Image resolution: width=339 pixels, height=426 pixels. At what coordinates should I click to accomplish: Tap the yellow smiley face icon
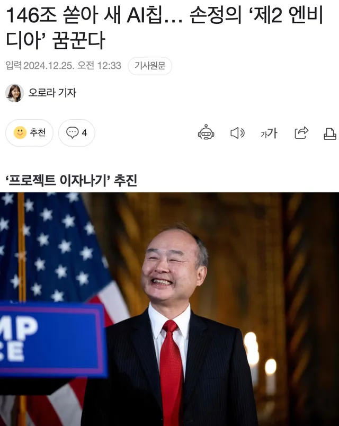(20, 132)
